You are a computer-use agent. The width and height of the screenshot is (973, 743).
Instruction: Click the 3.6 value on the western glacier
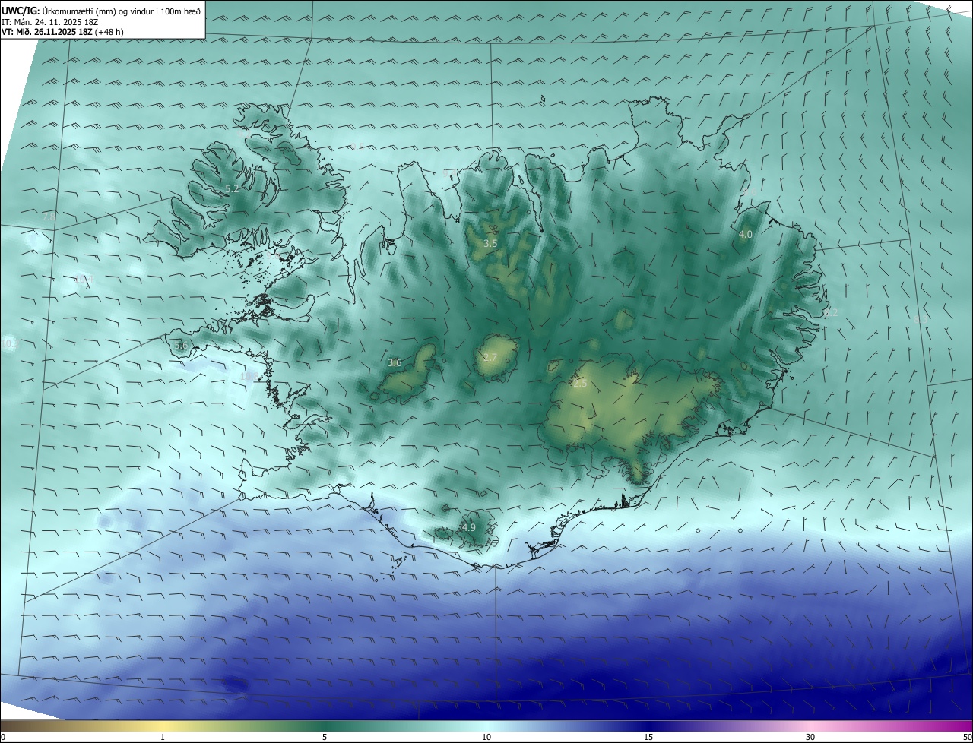click(x=395, y=363)
